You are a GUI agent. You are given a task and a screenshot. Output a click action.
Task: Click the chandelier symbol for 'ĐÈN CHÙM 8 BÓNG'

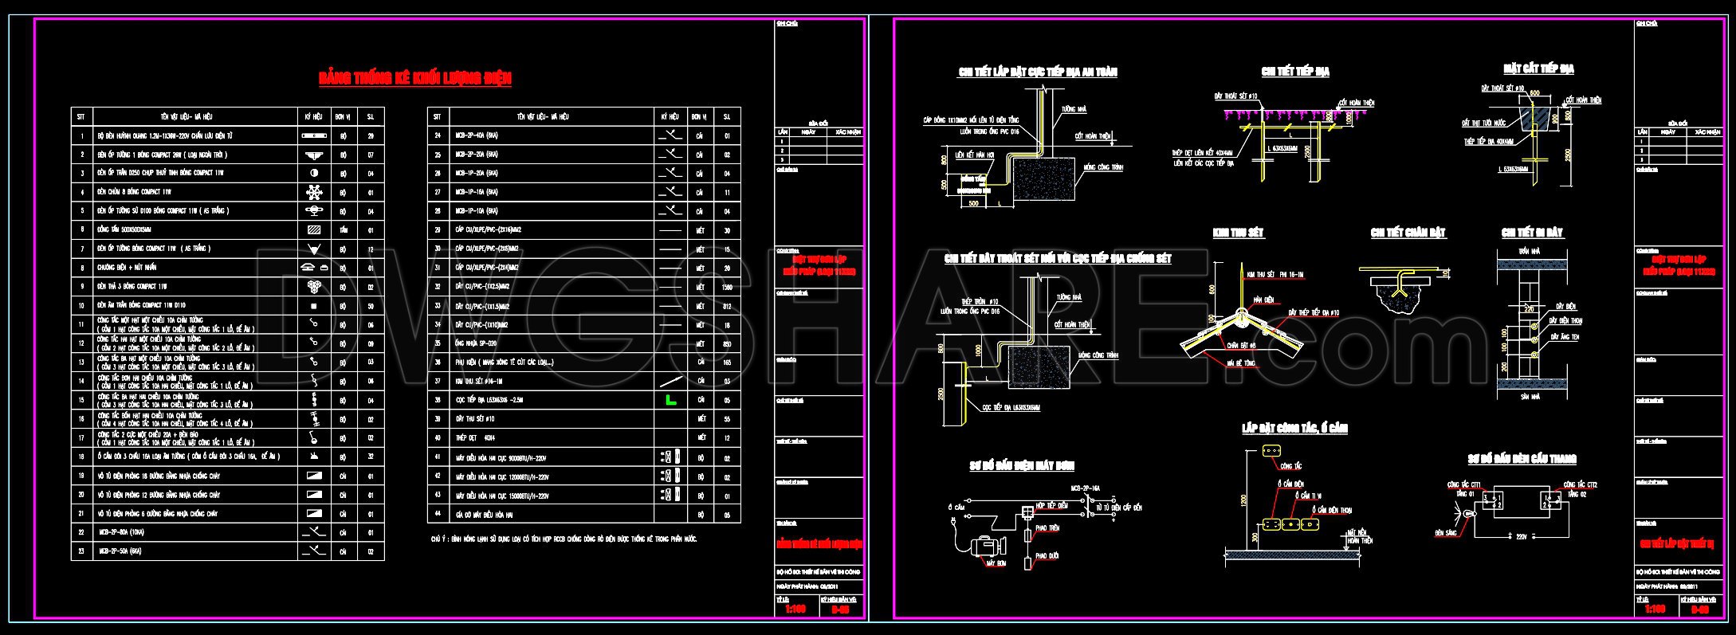tap(314, 192)
